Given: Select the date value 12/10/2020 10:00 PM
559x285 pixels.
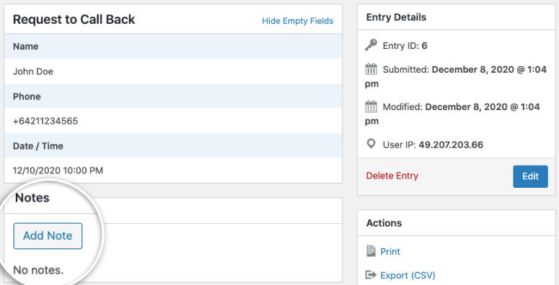Looking at the screenshot, I should point(58,171).
